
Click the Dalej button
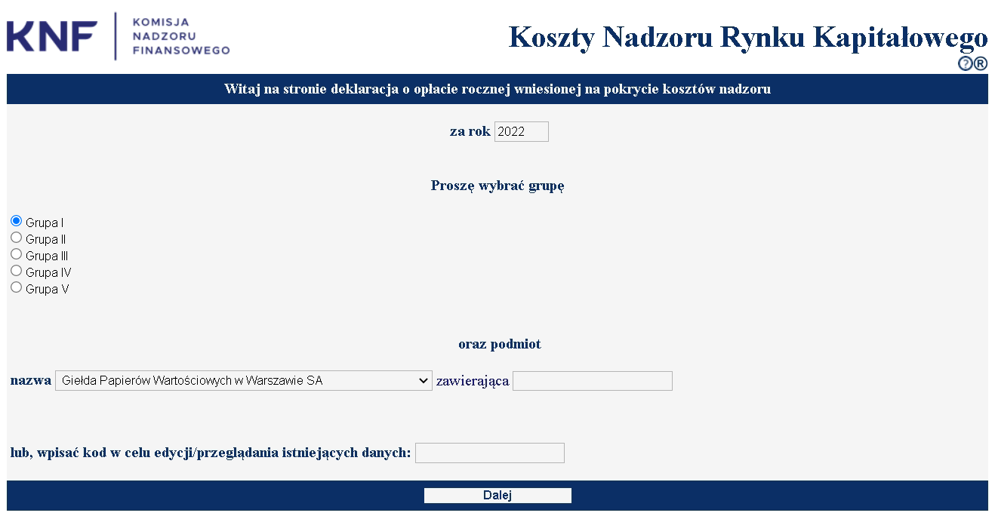pyautogui.click(x=498, y=496)
